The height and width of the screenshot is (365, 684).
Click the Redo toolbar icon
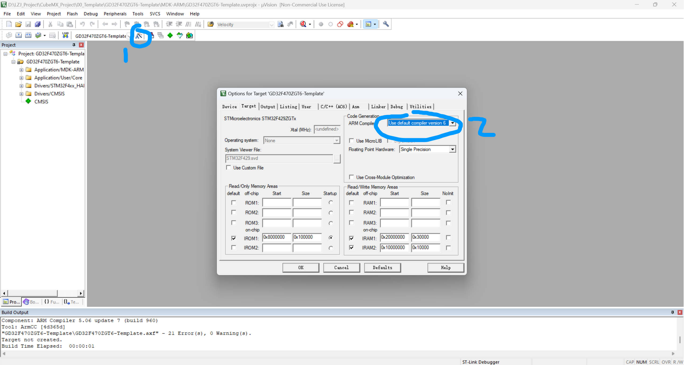coord(92,24)
